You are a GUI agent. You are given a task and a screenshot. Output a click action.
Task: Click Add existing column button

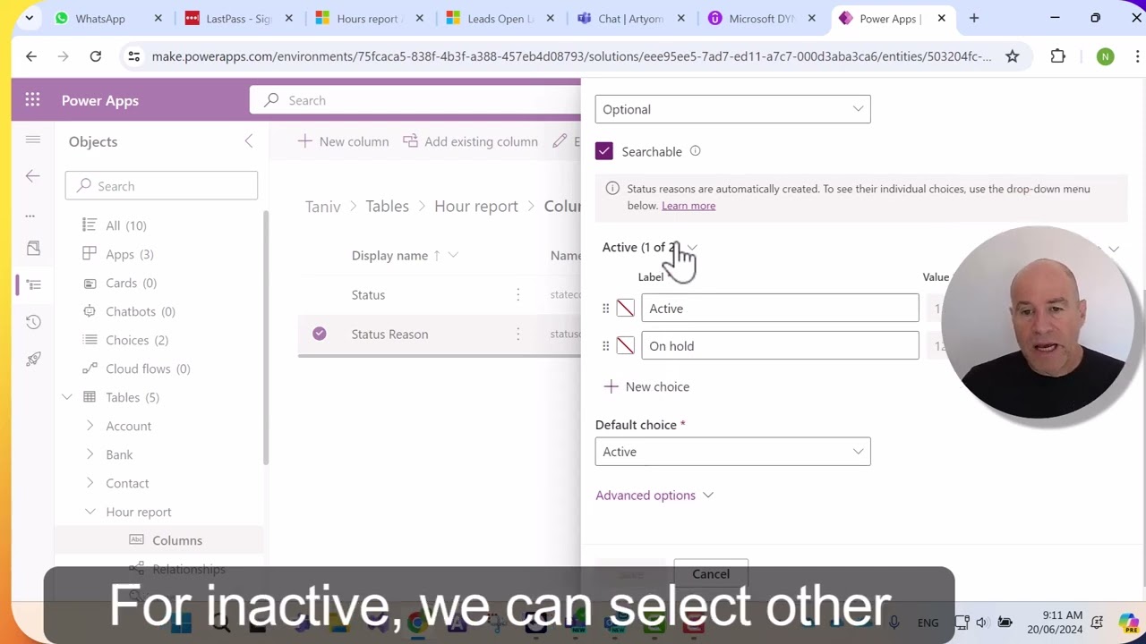[471, 141]
